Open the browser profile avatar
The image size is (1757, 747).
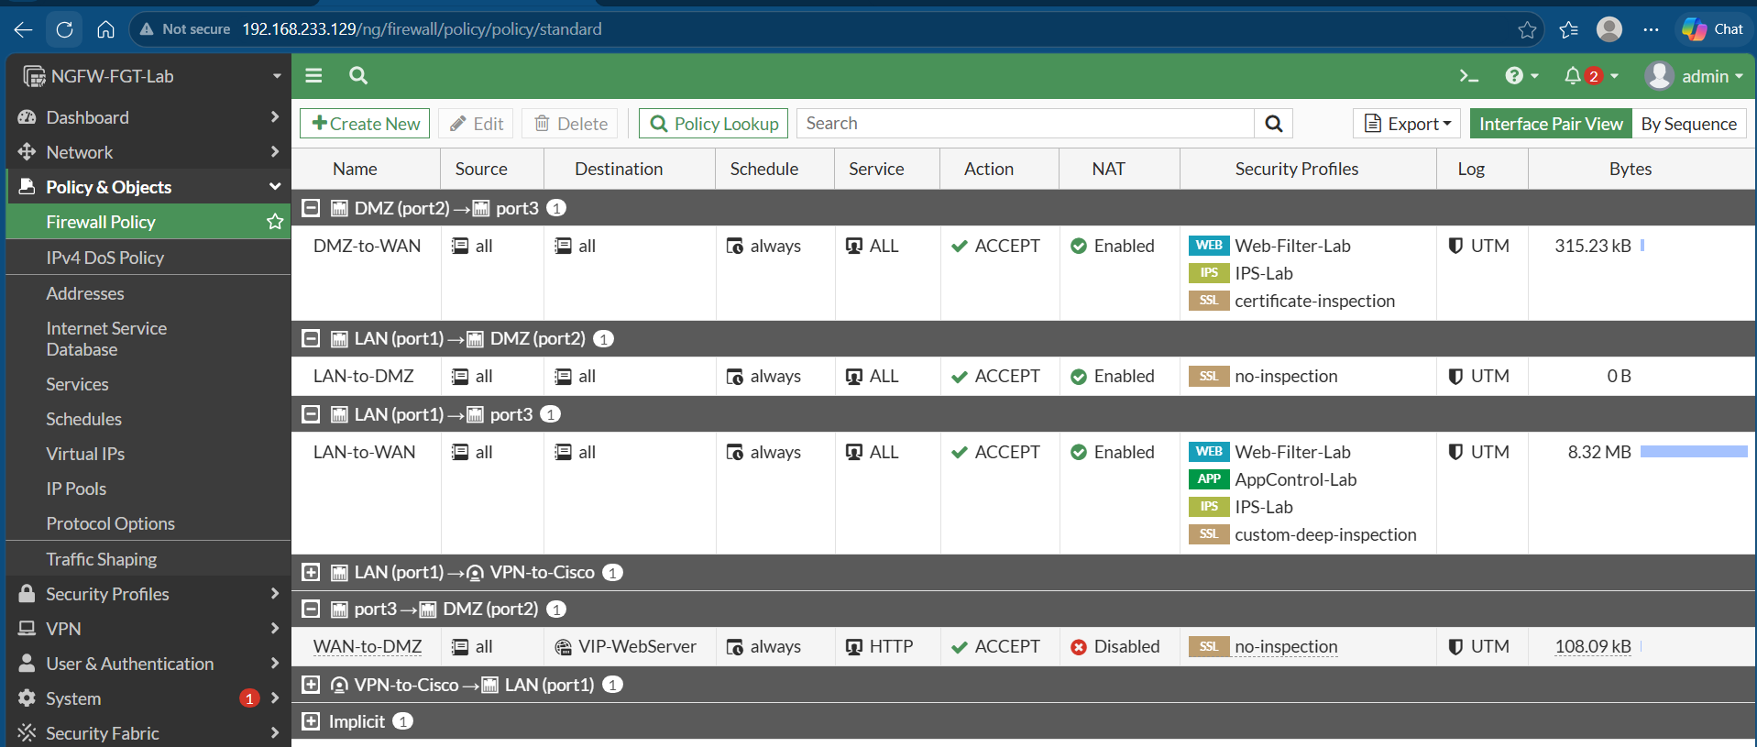[1609, 29]
